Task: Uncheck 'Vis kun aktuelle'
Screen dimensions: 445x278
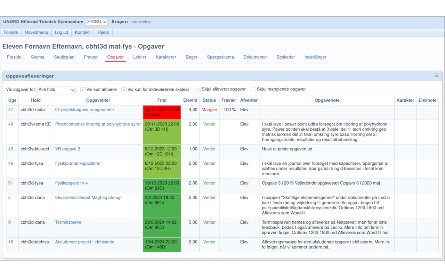Action: click(x=83, y=89)
